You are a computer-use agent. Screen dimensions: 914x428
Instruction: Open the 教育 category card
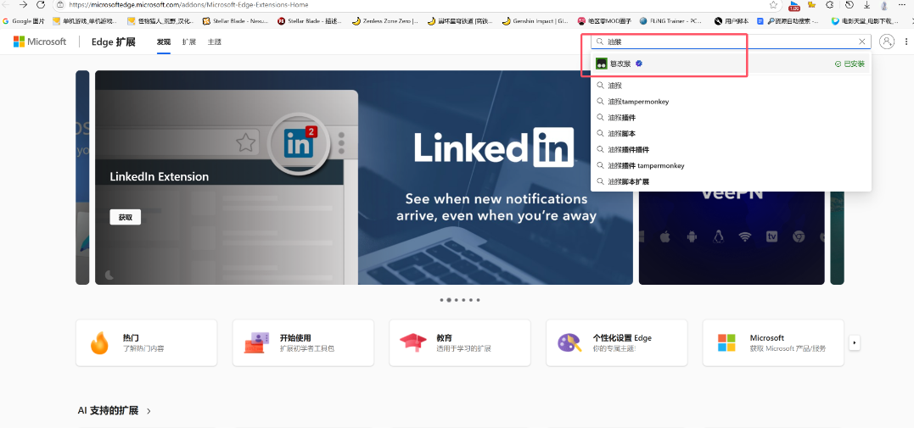460,343
